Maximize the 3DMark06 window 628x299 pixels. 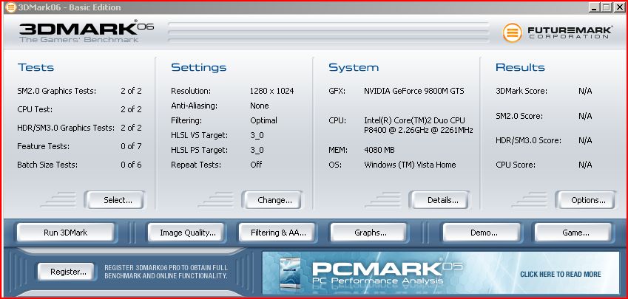pyautogui.click(x=607, y=7)
